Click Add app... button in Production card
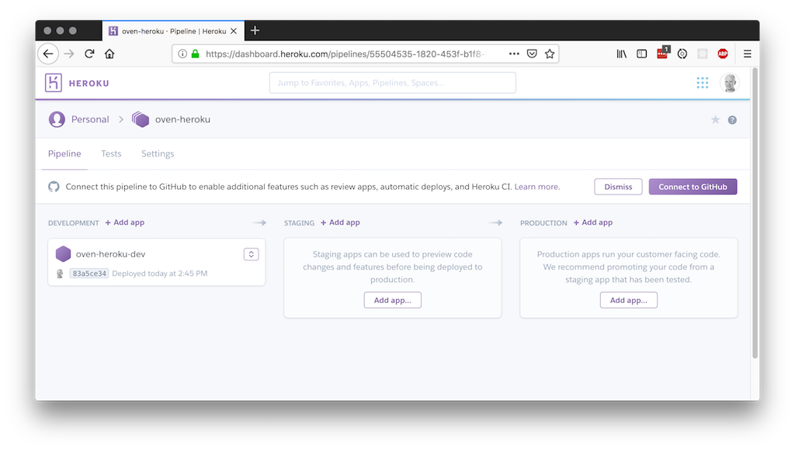The height and width of the screenshot is (451, 795). point(629,300)
